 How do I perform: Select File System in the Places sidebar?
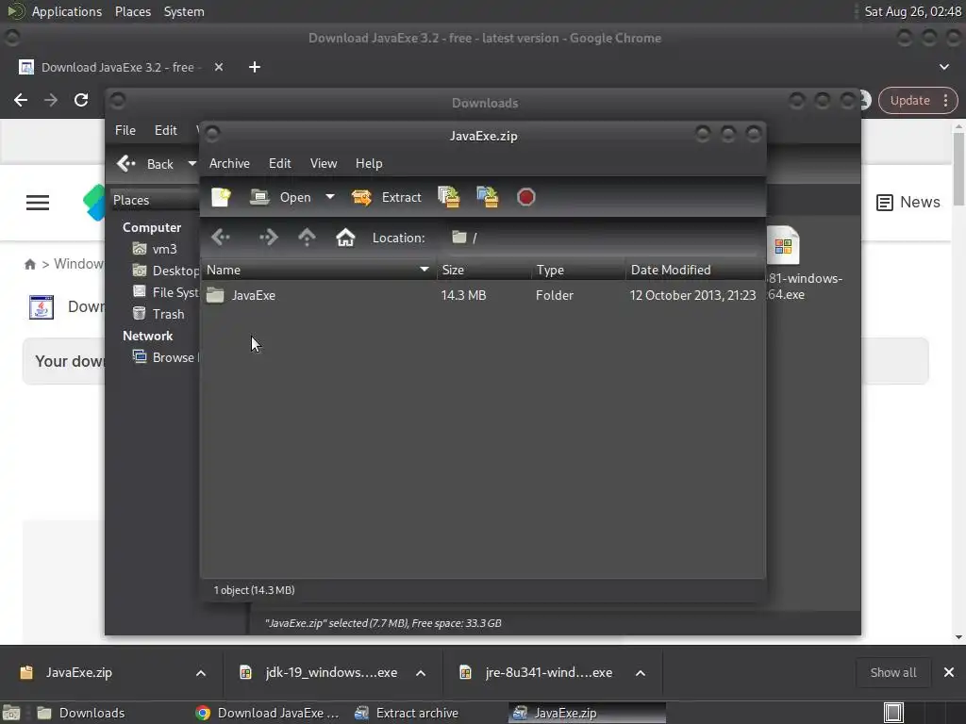click(165, 292)
